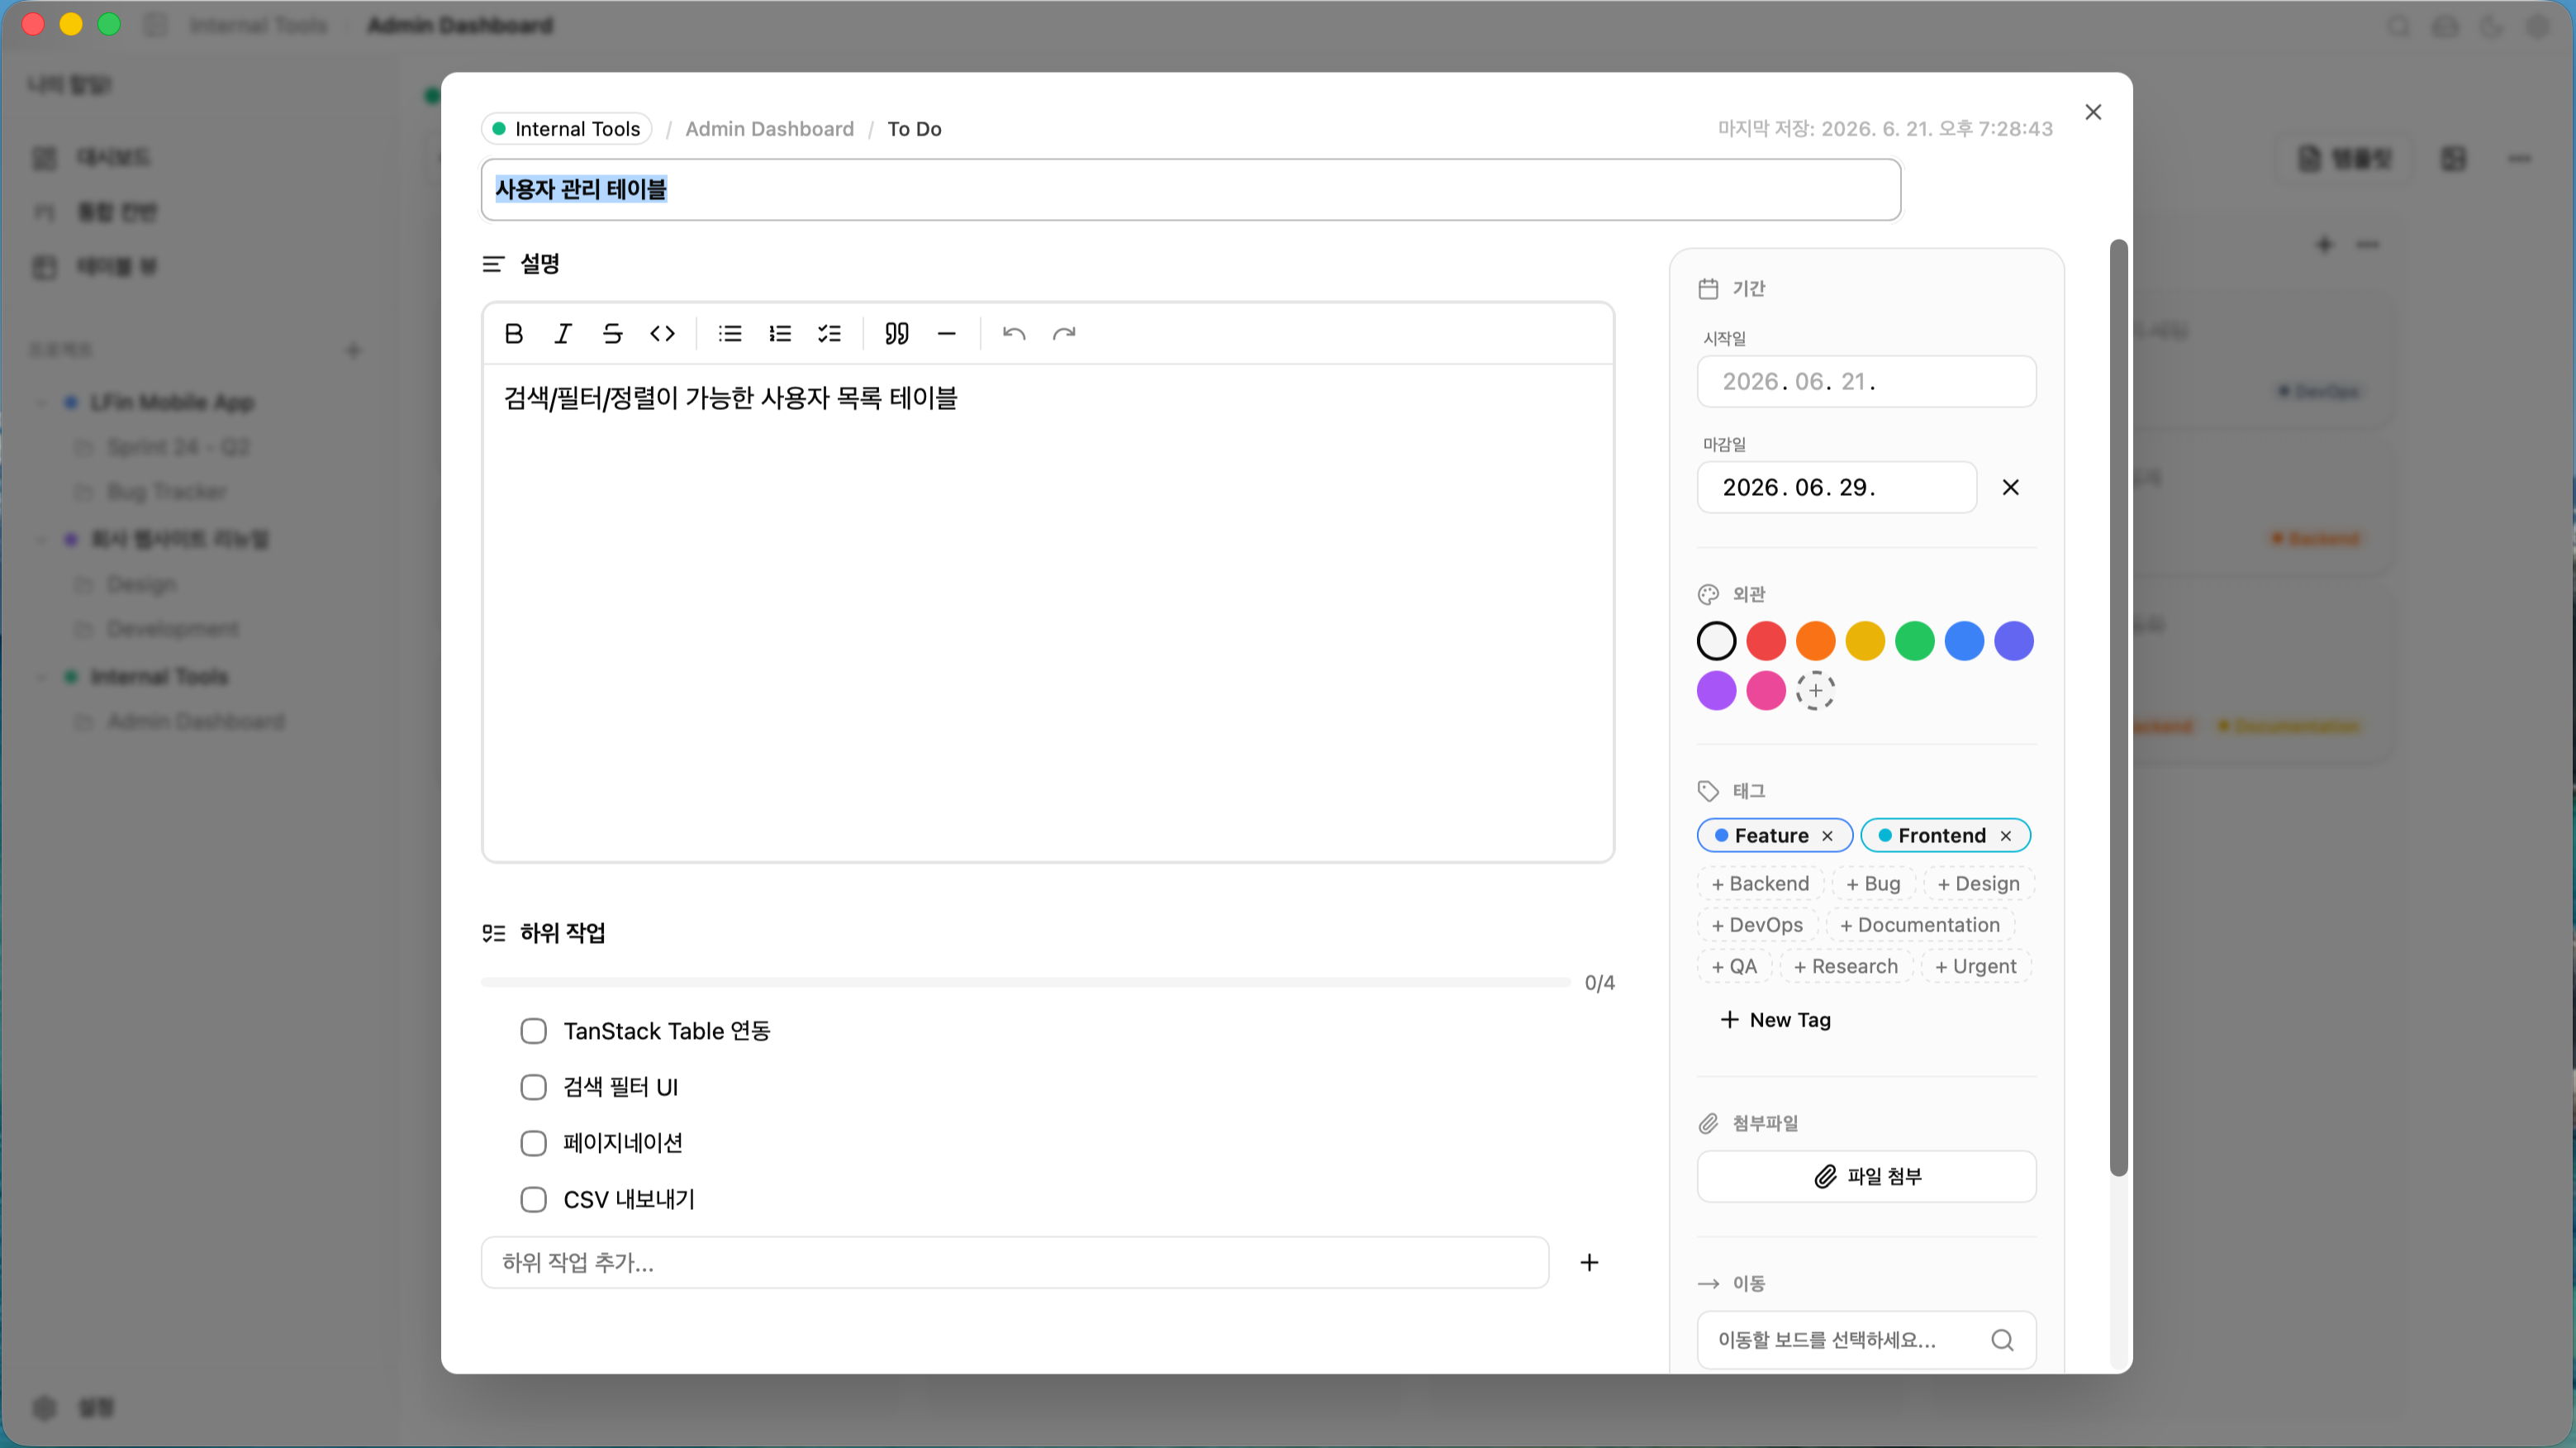This screenshot has height=1448, width=2576.
Task: Add the typed subtask with plus icon
Action: (1589, 1263)
